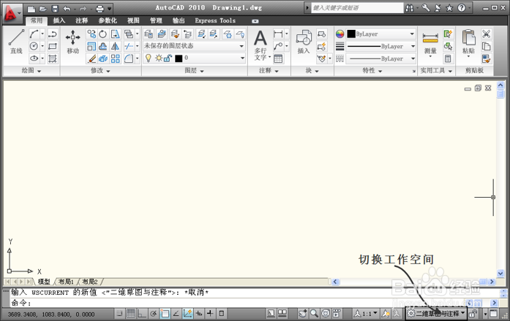Click the scissors Cut icon in 剪贴板

click(x=487, y=34)
